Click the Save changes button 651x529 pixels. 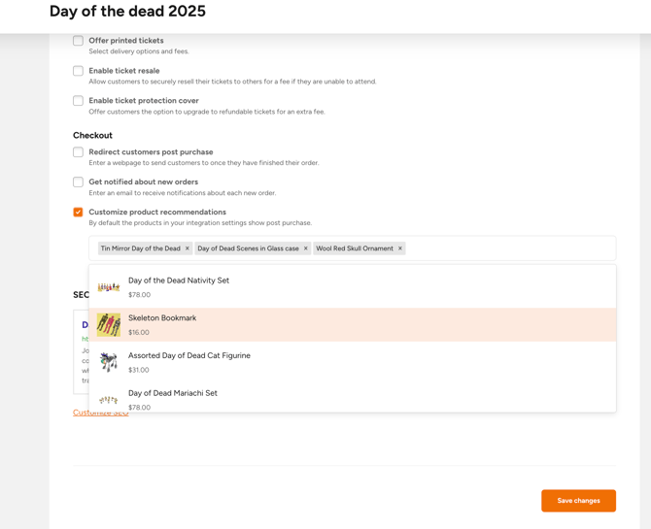[x=578, y=501]
